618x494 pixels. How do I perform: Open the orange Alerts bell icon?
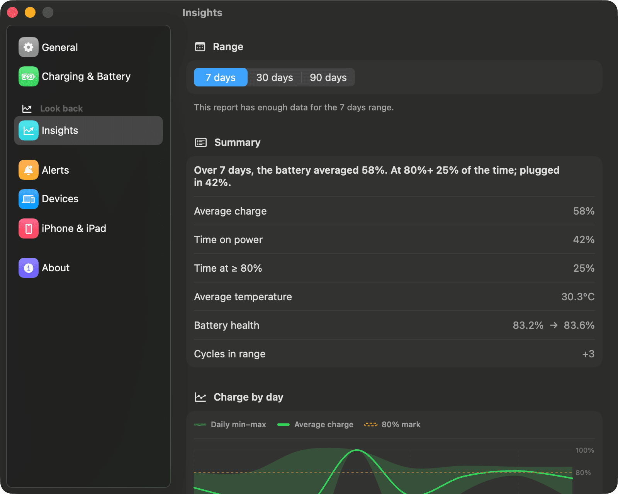[x=29, y=170]
